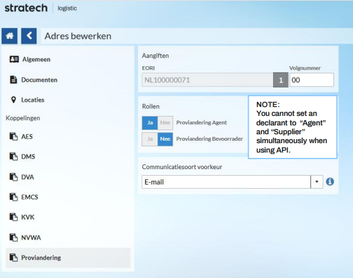353x278 pixels.
Task: Go to the home screen icon
Action: point(9,36)
